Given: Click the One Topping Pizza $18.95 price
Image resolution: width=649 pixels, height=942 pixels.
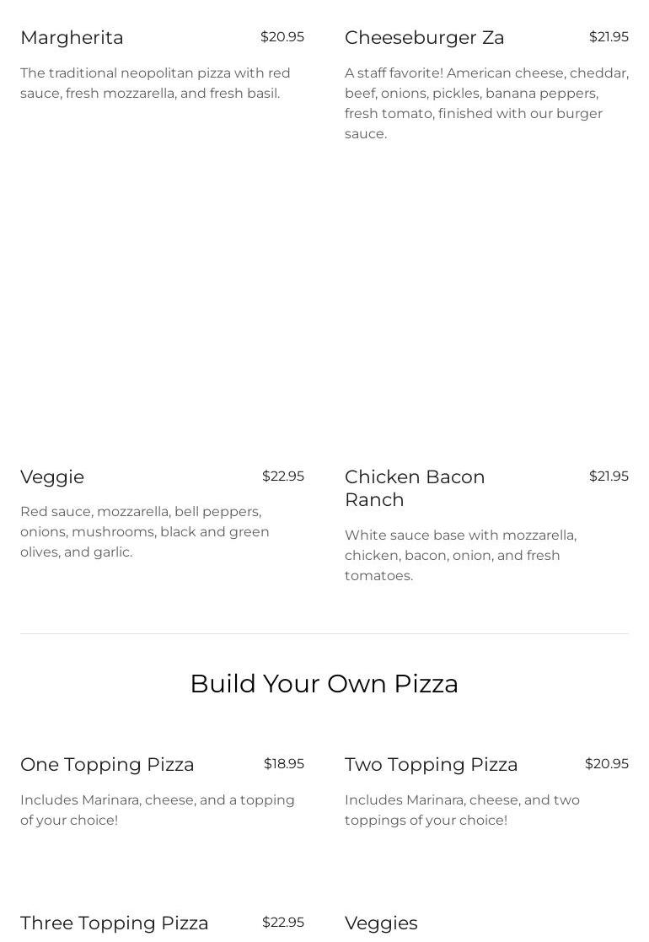Looking at the screenshot, I should click(283, 764).
